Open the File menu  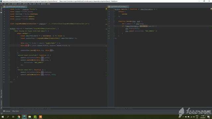2,4
